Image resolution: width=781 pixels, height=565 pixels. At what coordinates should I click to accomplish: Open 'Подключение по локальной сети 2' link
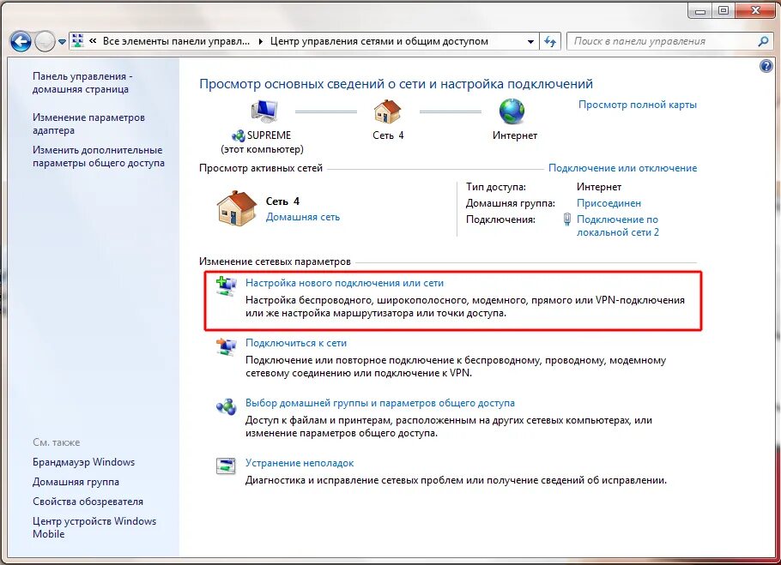618,225
